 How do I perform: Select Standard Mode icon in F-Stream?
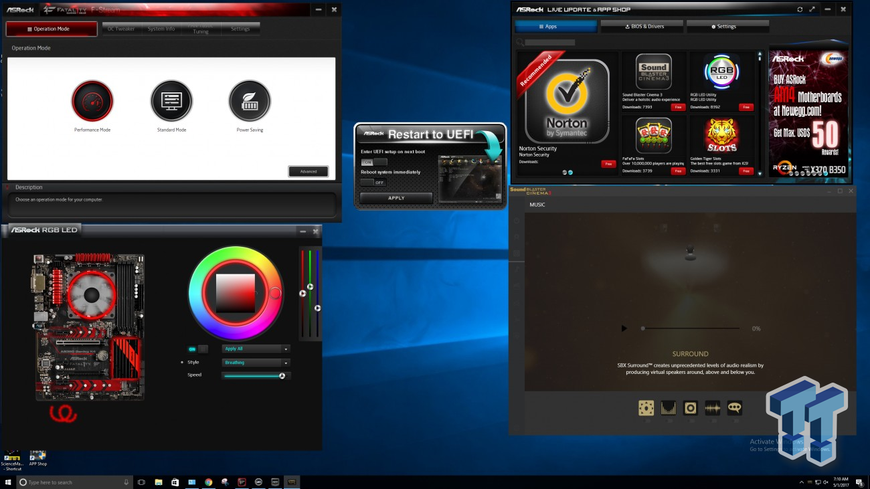click(171, 101)
